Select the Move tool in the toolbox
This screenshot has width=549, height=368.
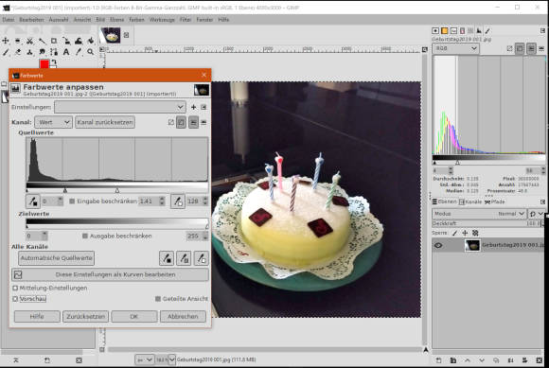[x=6, y=41]
